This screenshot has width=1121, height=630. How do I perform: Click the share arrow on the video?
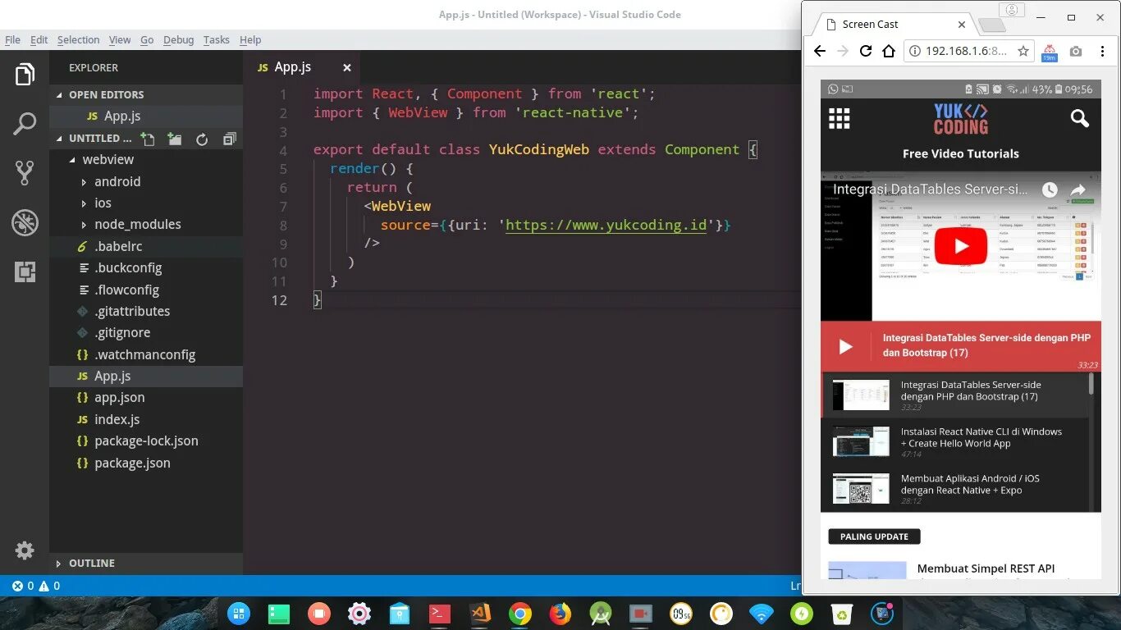(1078, 190)
